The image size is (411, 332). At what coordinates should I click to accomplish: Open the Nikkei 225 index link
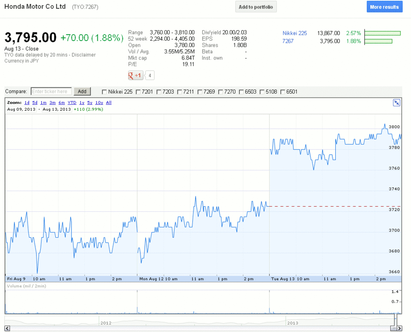pos(295,33)
